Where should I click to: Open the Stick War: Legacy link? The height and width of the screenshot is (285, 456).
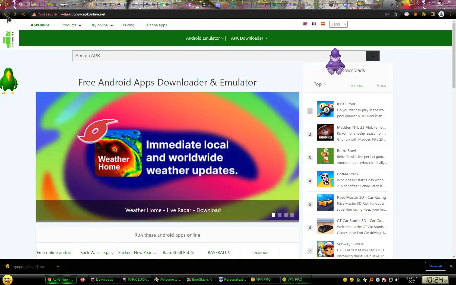pyautogui.click(x=97, y=253)
